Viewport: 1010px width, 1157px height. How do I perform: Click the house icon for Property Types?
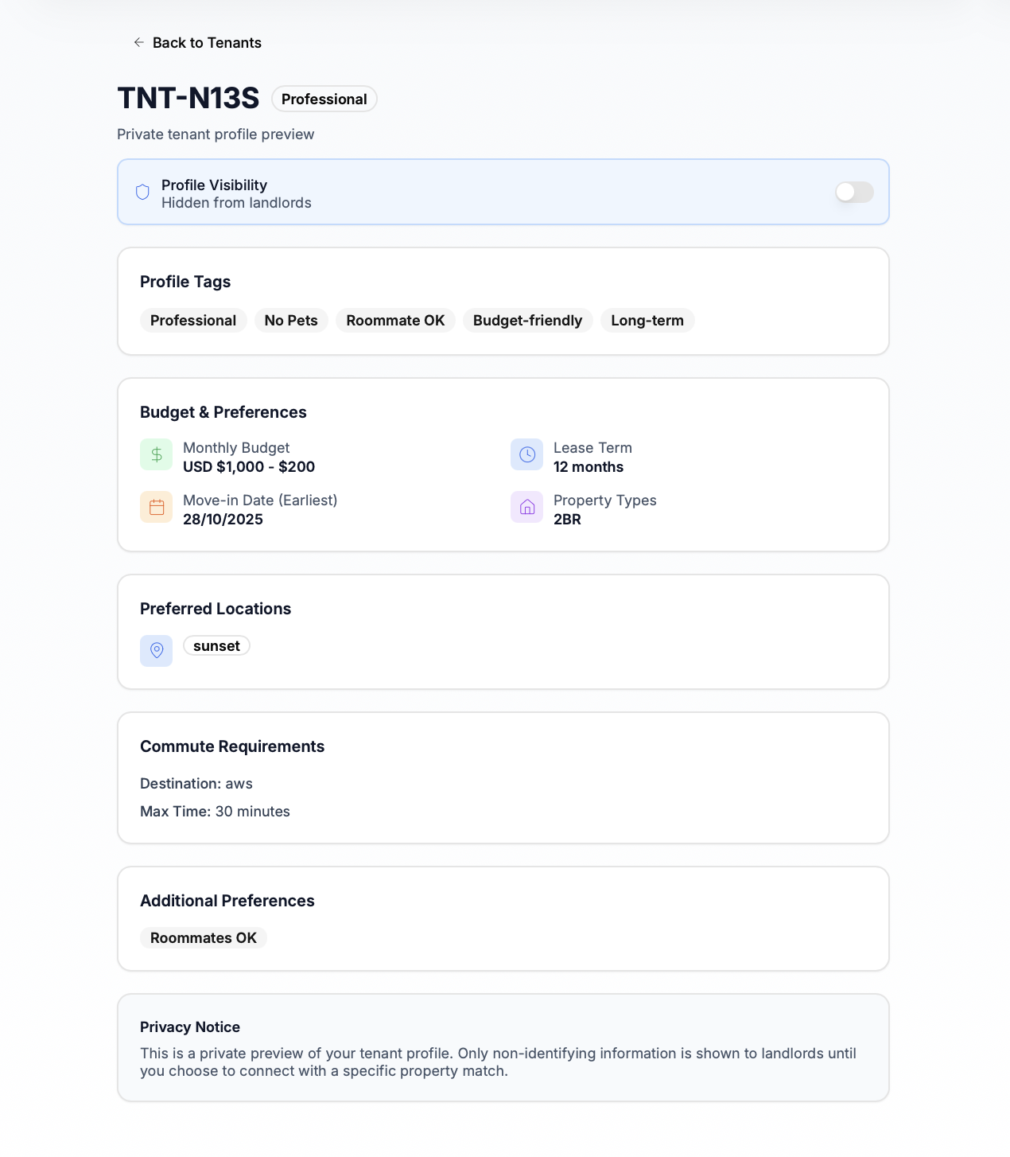coord(526,507)
